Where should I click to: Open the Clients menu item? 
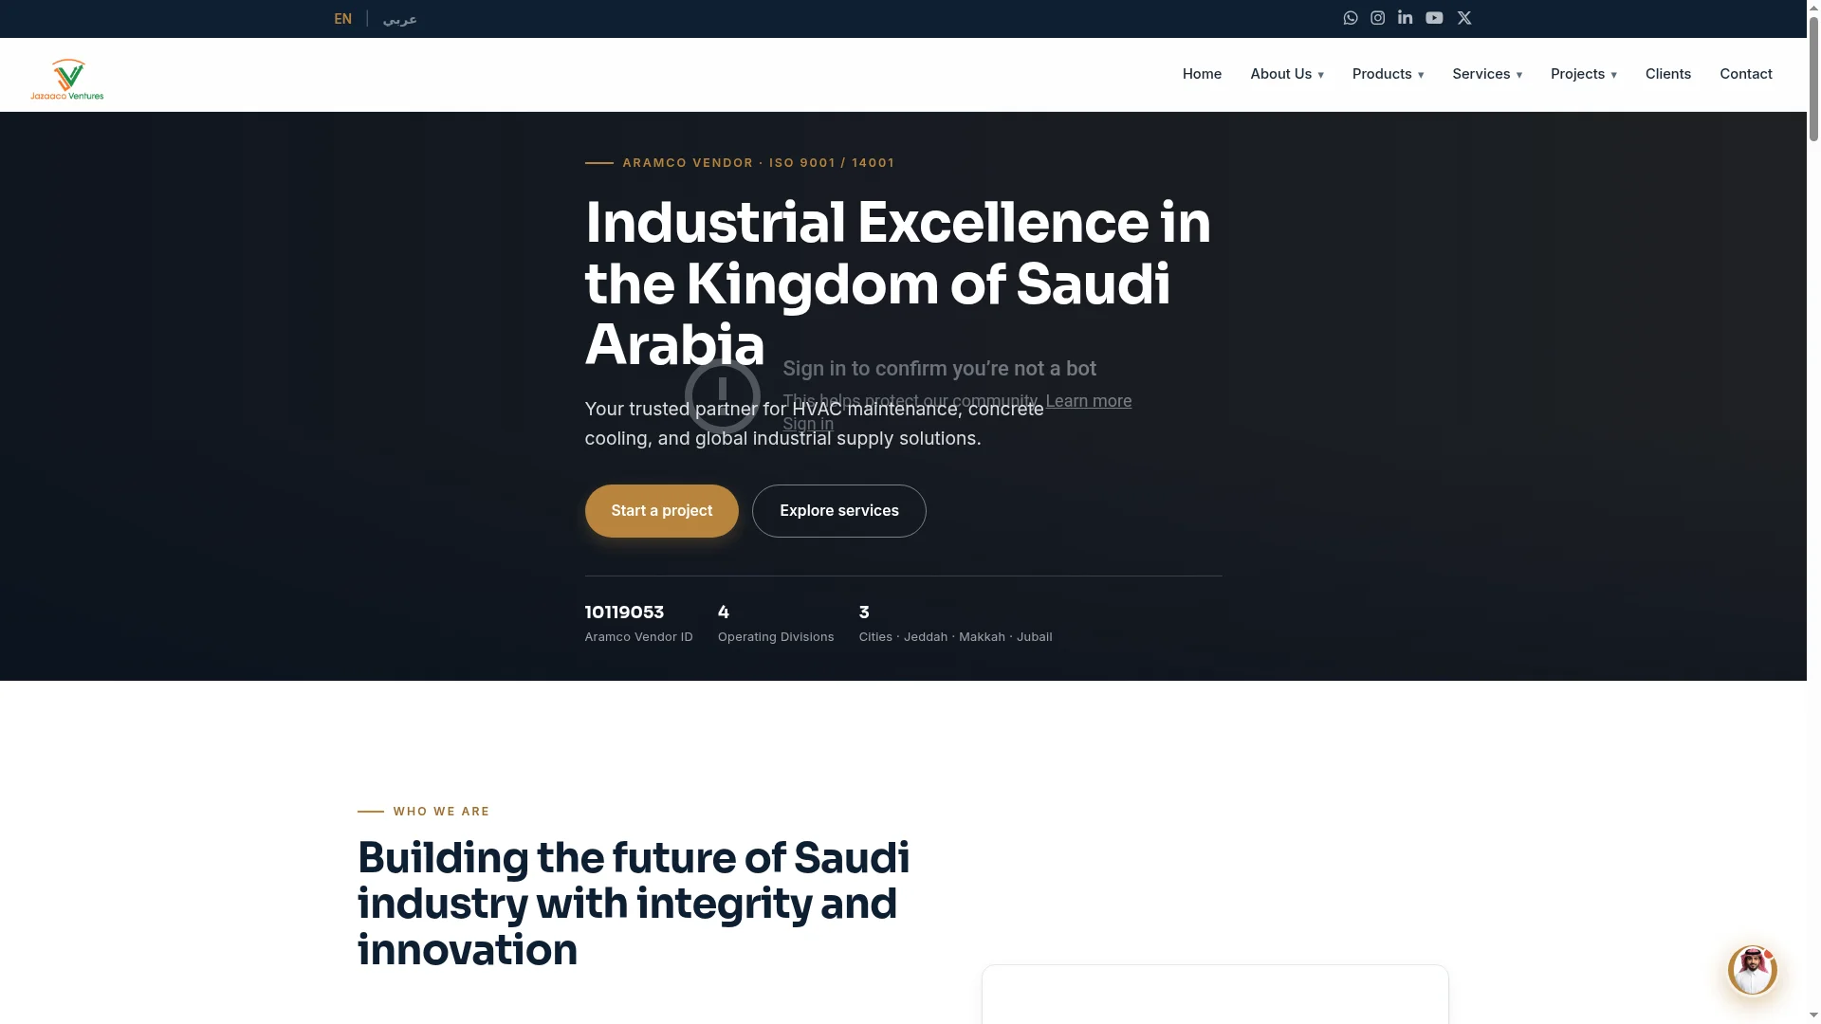(1668, 74)
